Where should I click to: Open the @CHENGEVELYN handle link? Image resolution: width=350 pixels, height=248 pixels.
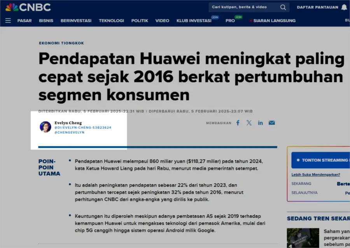click(x=70, y=132)
